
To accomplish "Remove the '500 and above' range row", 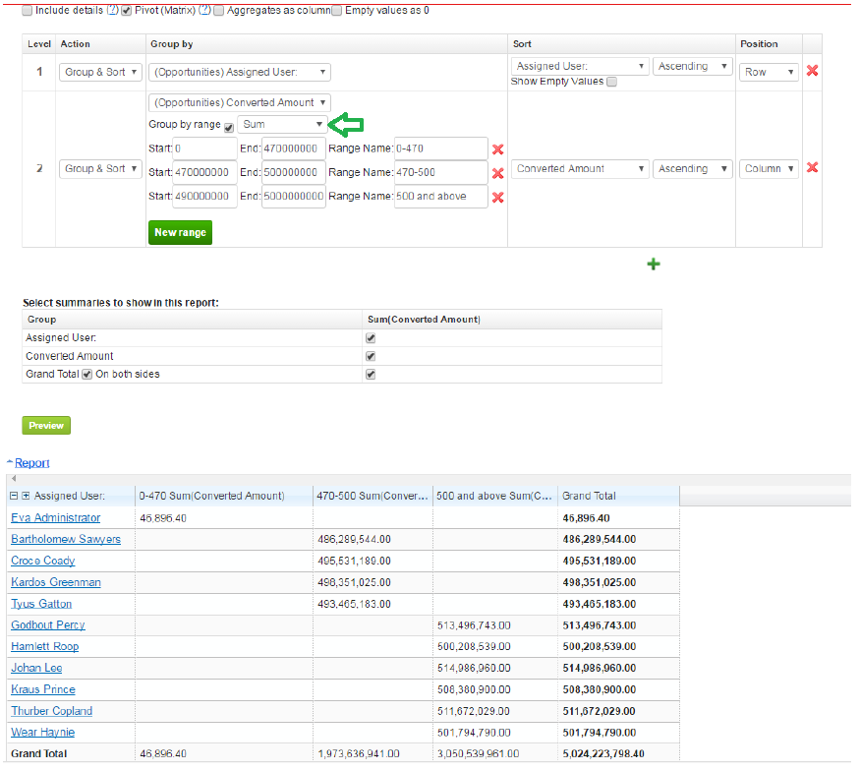I will coord(497,198).
